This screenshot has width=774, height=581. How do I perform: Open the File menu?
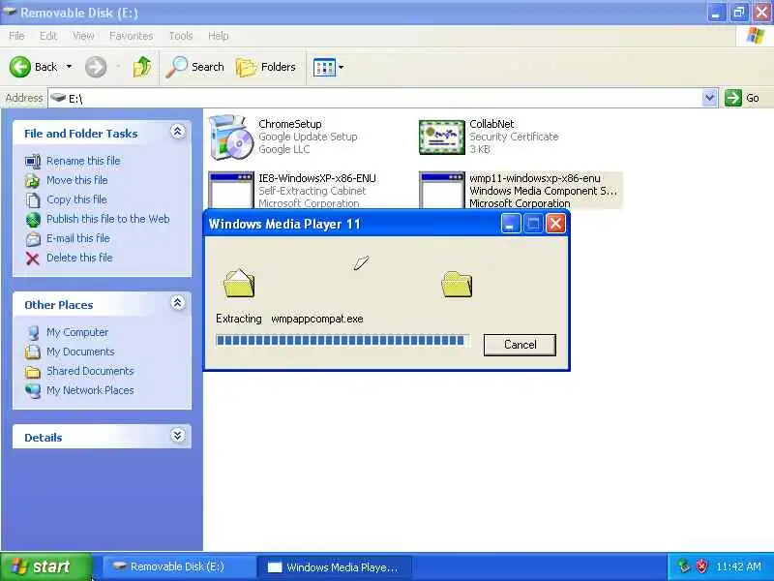pos(16,36)
